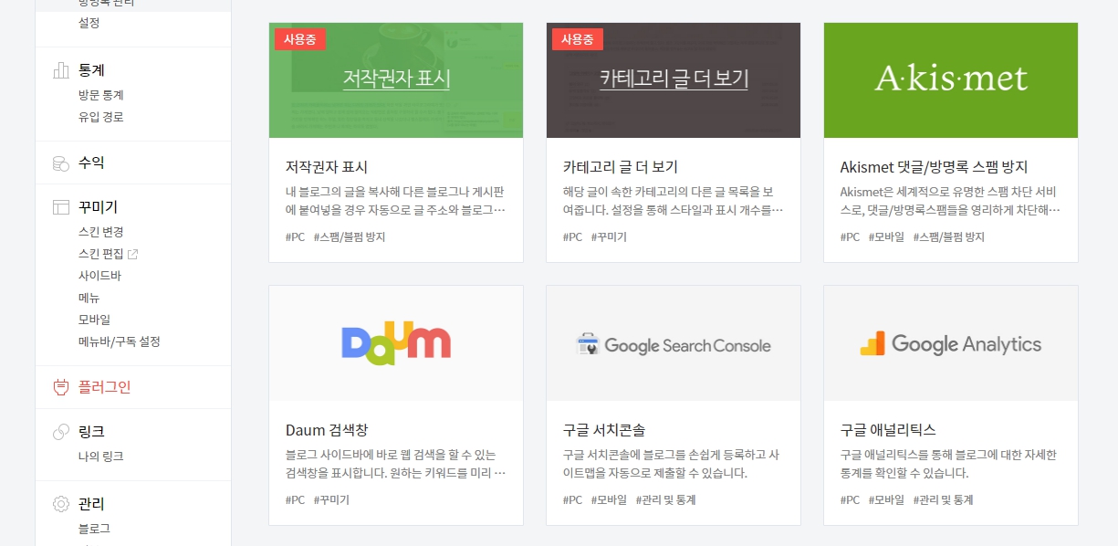
Task: Click the 플러그인 plug icon
Action: click(61, 387)
